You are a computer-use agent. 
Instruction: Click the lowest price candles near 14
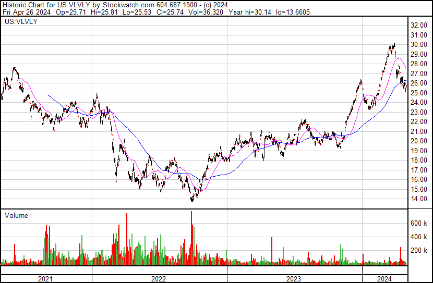coord(193,199)
